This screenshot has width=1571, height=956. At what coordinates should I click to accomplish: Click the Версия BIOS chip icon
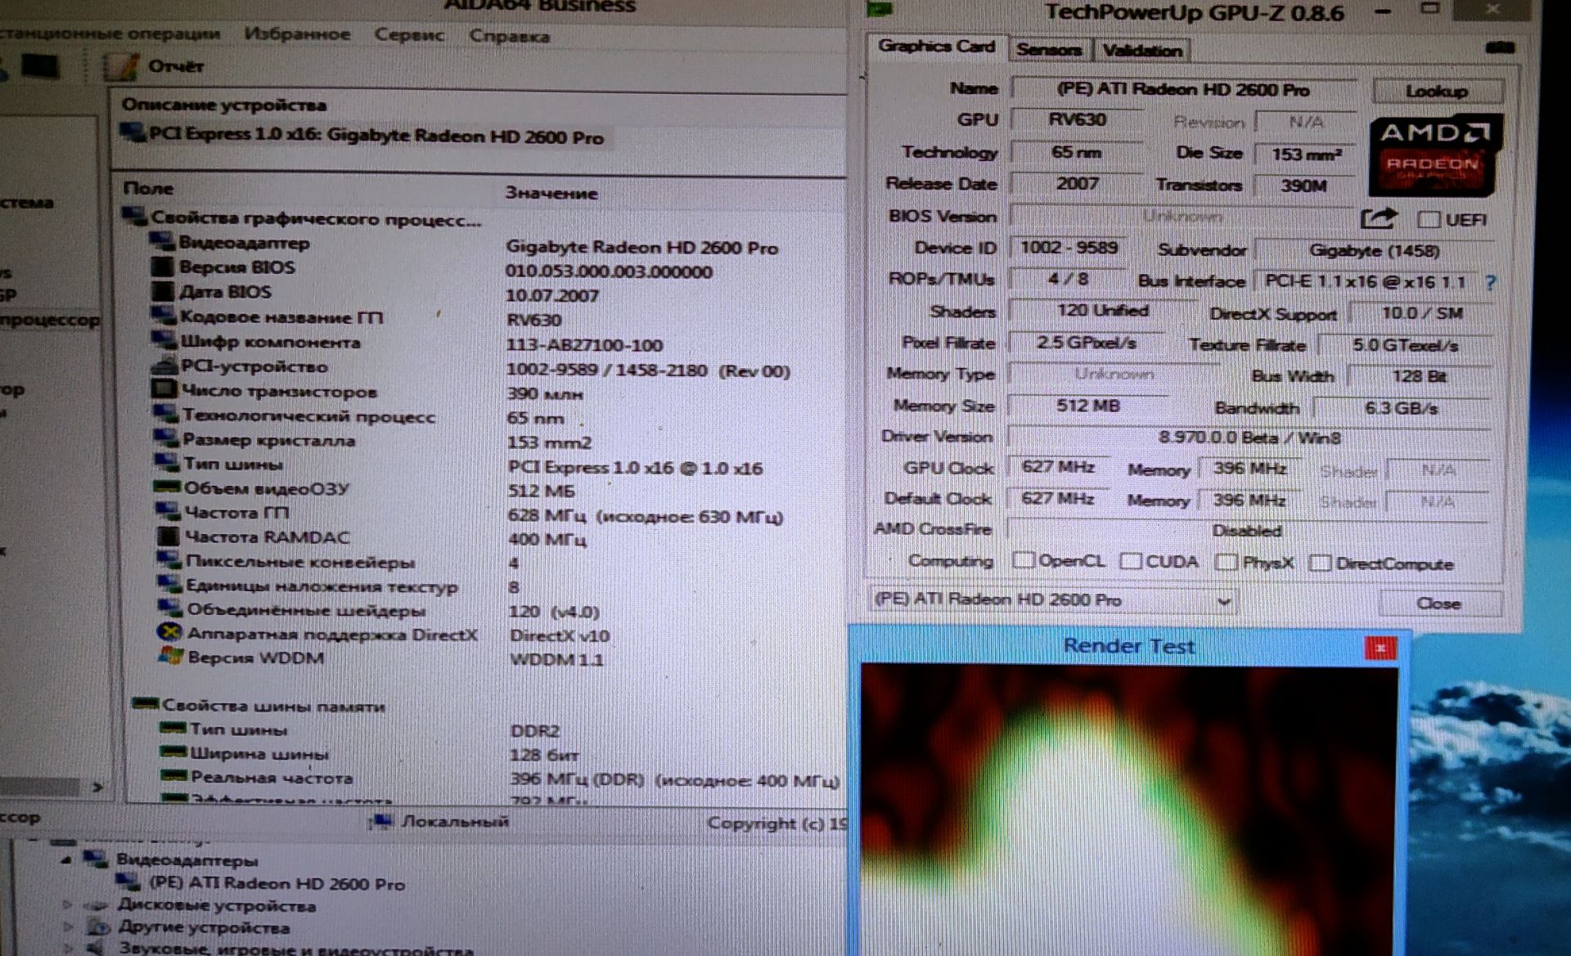coord(163,267)
